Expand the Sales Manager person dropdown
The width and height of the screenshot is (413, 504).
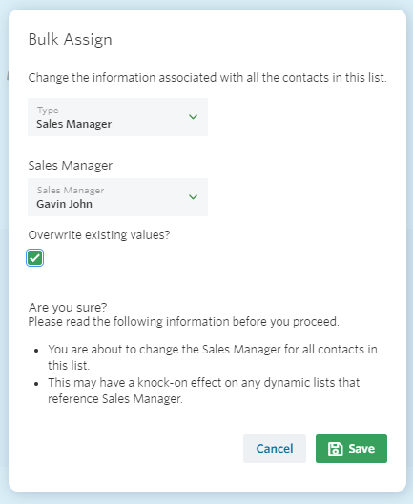coord(118,197)
